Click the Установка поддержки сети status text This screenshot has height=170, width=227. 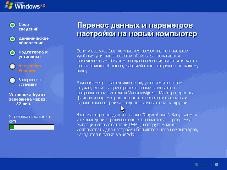(x=29, y=119)
